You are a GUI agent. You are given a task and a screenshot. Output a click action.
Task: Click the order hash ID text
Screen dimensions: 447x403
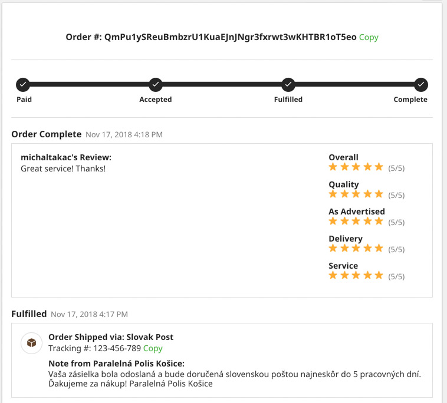(x=231, y=37)
